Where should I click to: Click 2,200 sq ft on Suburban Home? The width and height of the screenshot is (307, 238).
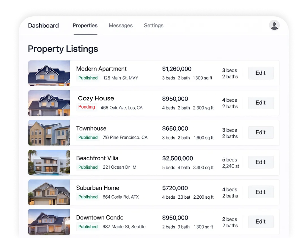pos(203,197)
